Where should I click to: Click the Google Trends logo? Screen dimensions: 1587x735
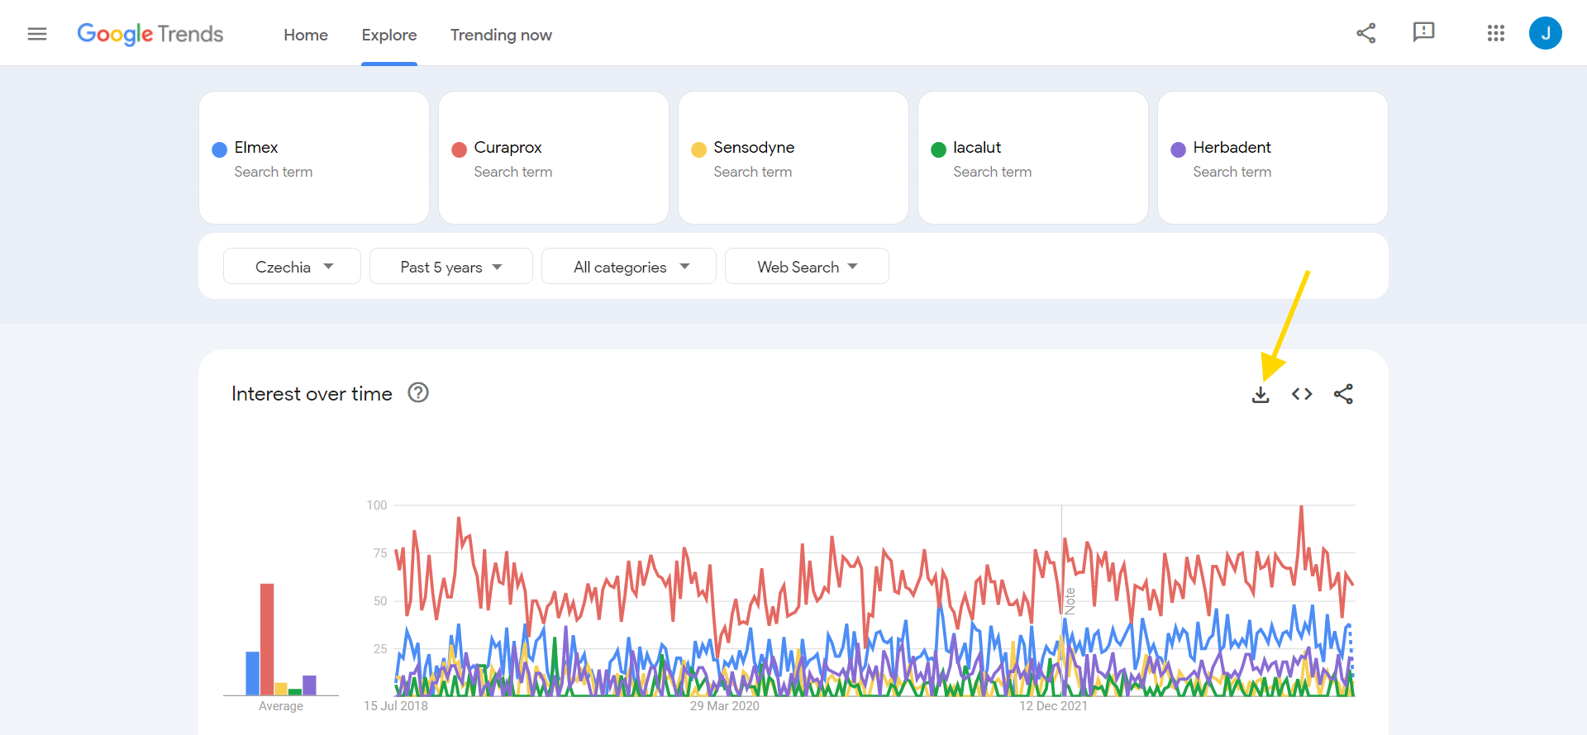point(150,34)
